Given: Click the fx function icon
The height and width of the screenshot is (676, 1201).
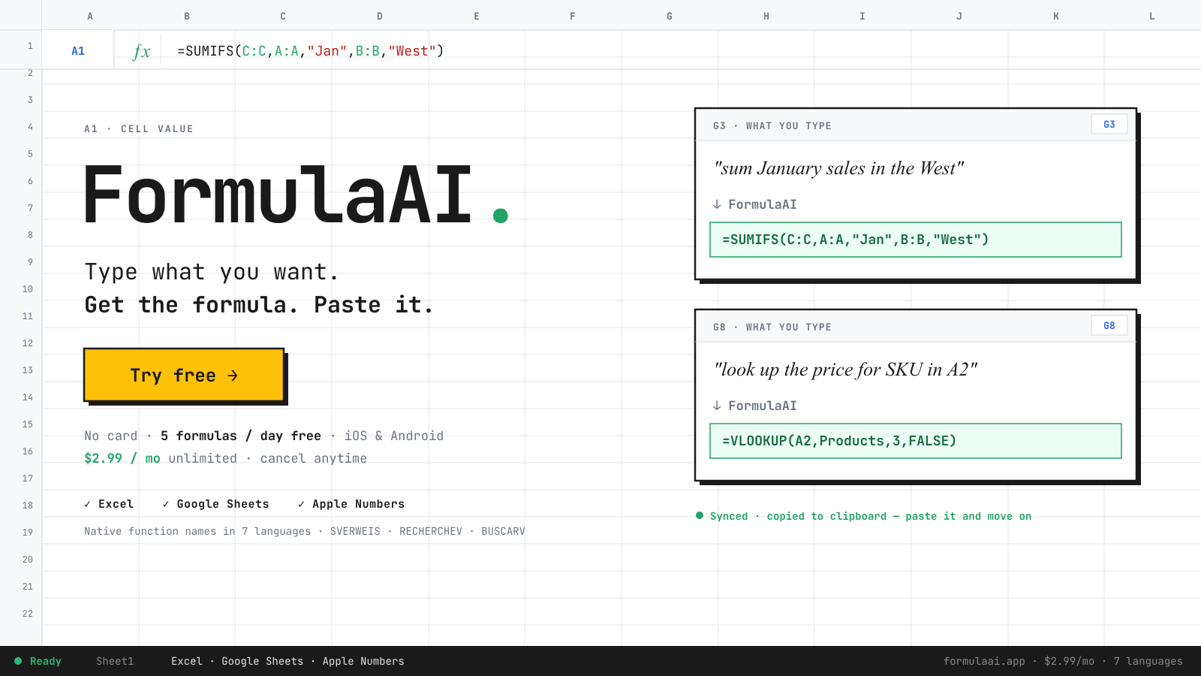Looking at the screenshot, I should pyautogui.click(x=141, y=51).
